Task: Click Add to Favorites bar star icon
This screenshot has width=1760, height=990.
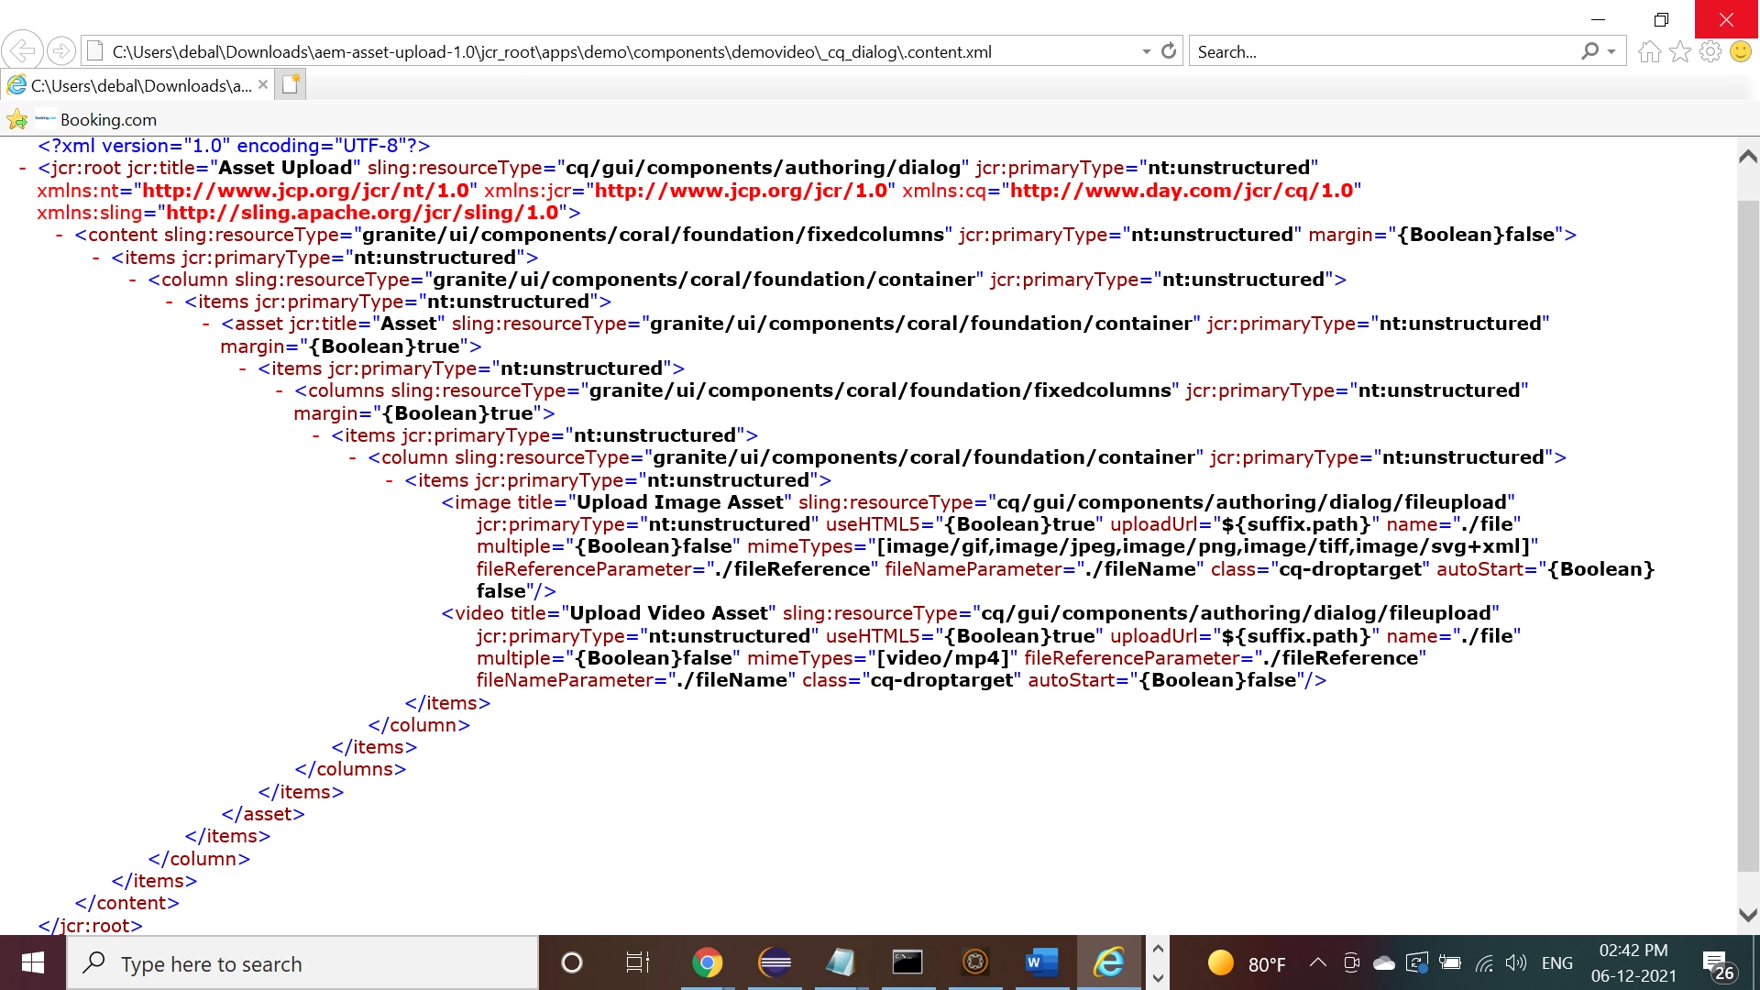Action: (16, 119)
